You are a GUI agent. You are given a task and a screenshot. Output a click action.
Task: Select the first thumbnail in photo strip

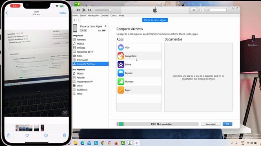[x=24, y=128]
